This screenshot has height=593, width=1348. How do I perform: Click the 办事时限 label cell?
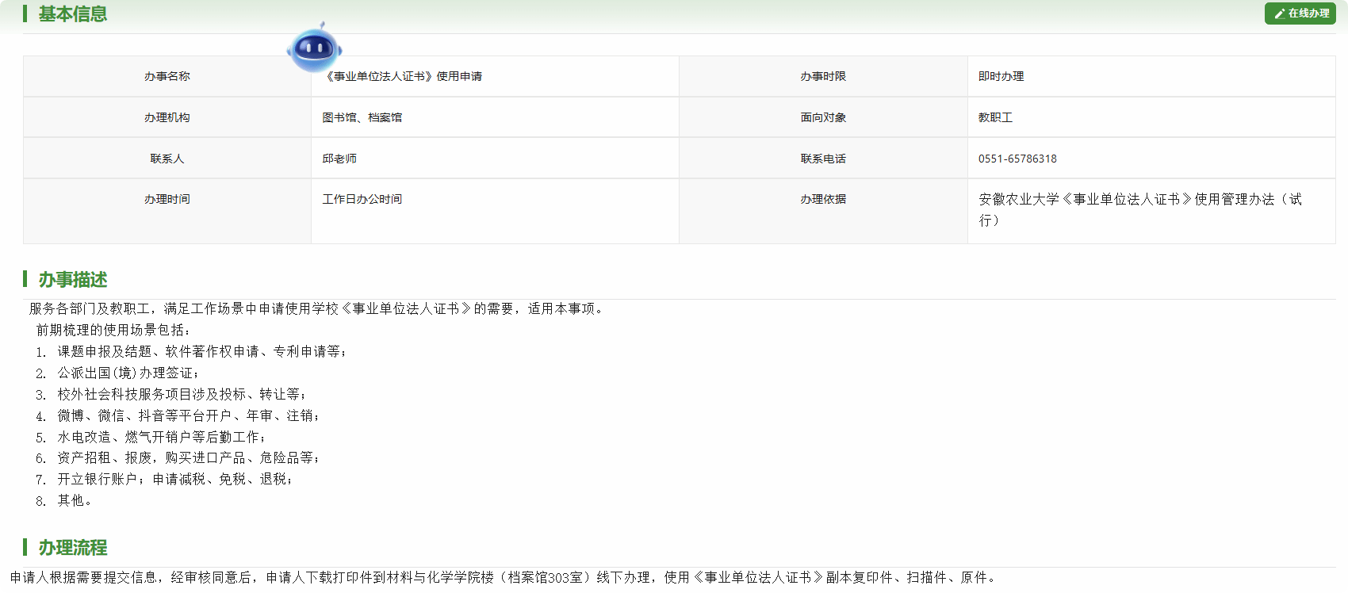(823, 76)
